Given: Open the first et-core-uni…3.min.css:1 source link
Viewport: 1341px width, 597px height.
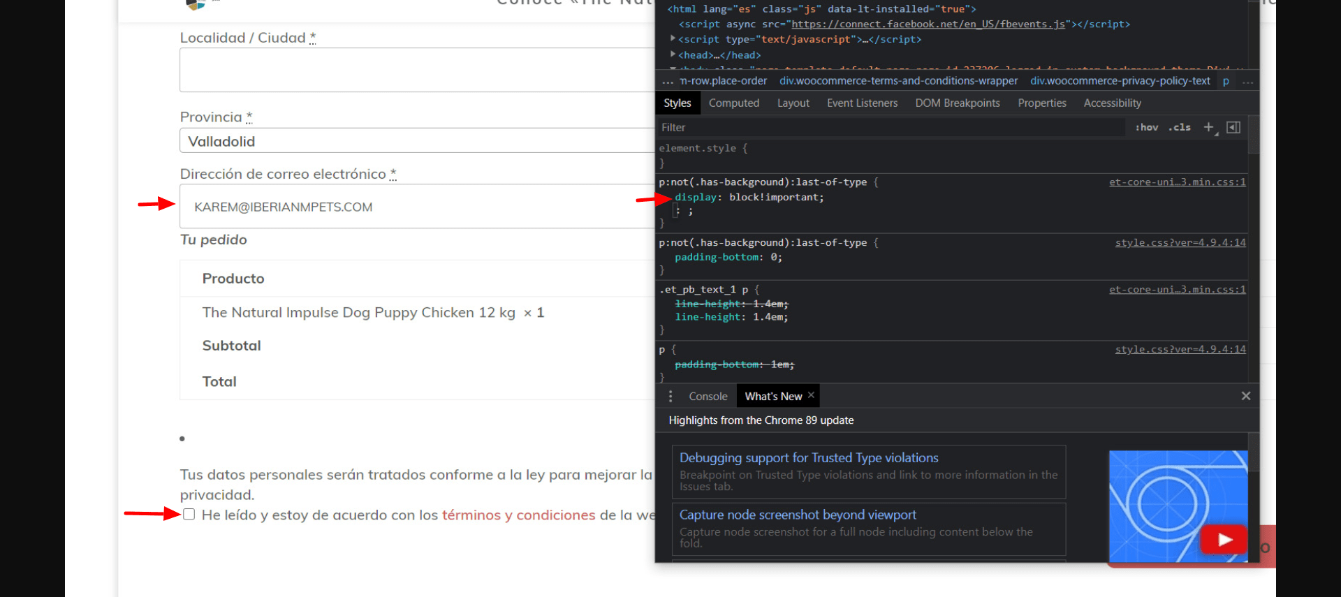Looking at the screenshot, I should [x=1177, y=182].
